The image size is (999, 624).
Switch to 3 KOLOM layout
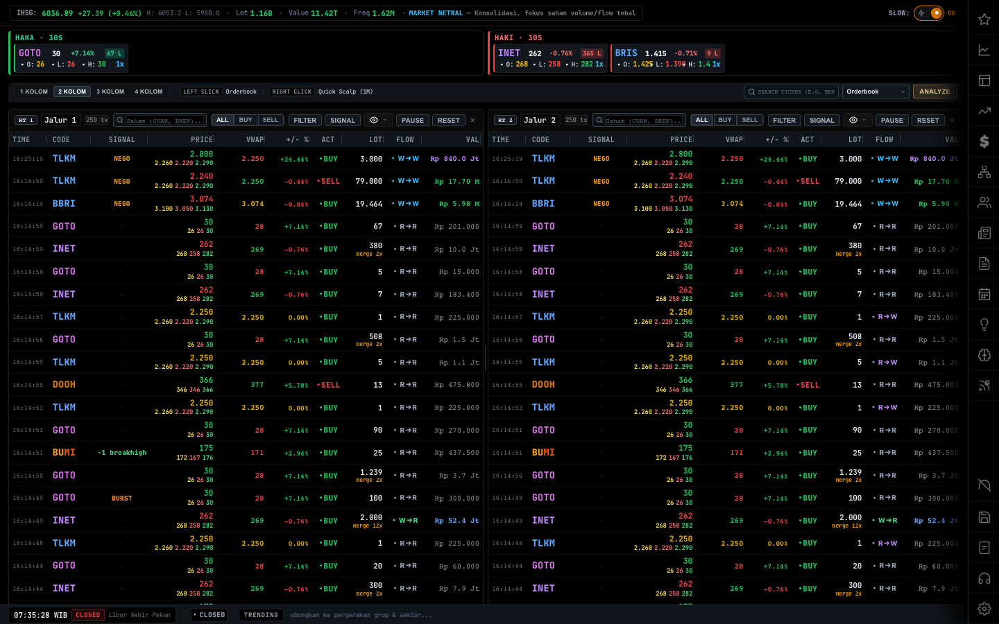pyautogui.click(x=110, y=92)
